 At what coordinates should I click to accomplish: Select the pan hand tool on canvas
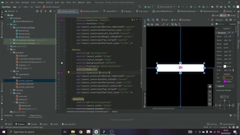(210, 86)
